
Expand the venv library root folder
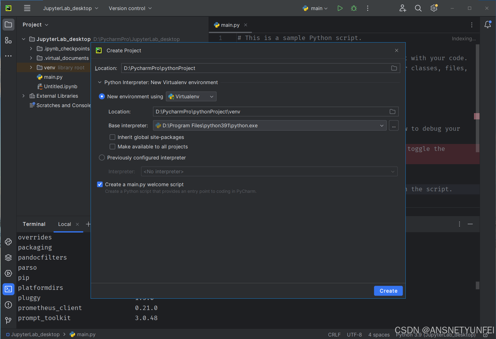[31, 67]
